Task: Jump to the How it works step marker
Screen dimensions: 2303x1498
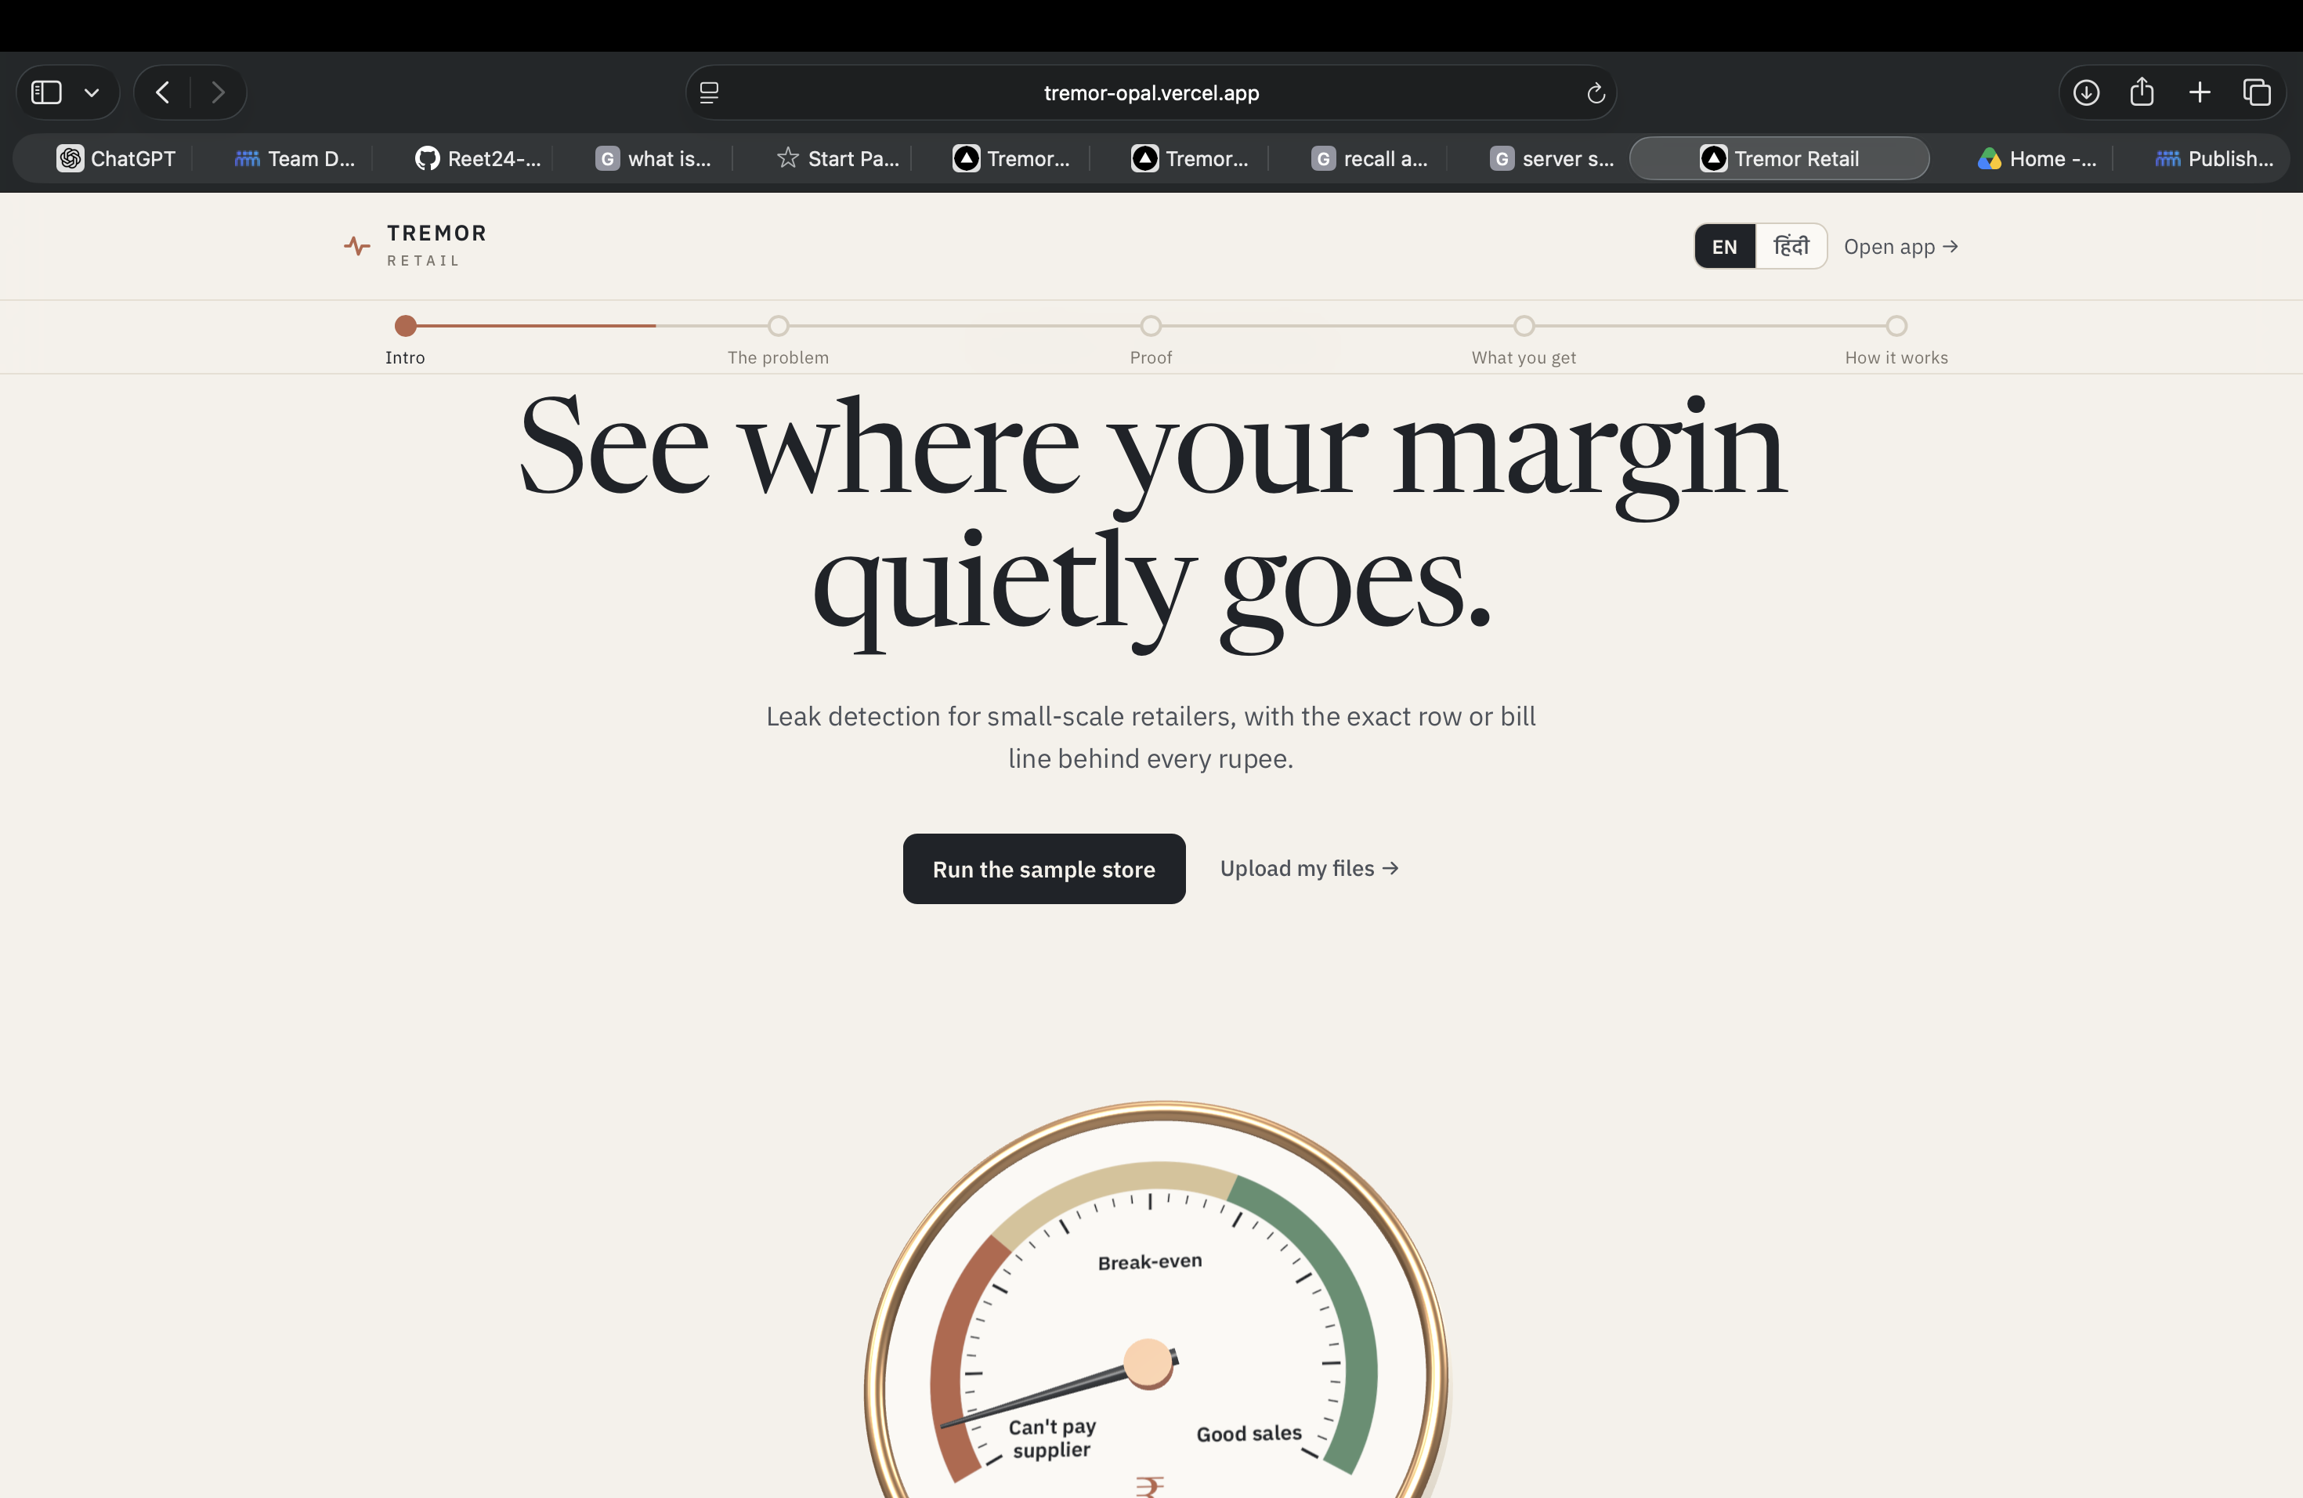Action: pyautogui.click(x=1896, y=326)
